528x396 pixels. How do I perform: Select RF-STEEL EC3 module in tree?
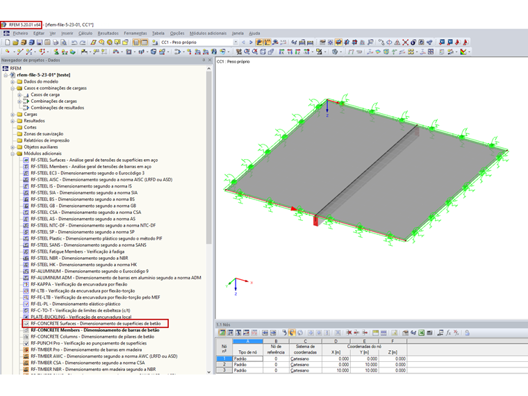click(x=88, y=173)
